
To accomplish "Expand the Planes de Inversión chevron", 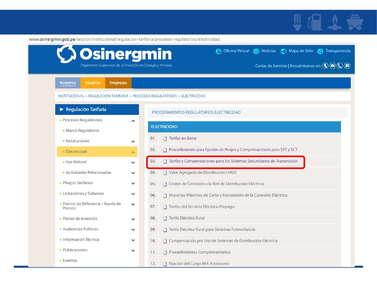I will (133, 219).
